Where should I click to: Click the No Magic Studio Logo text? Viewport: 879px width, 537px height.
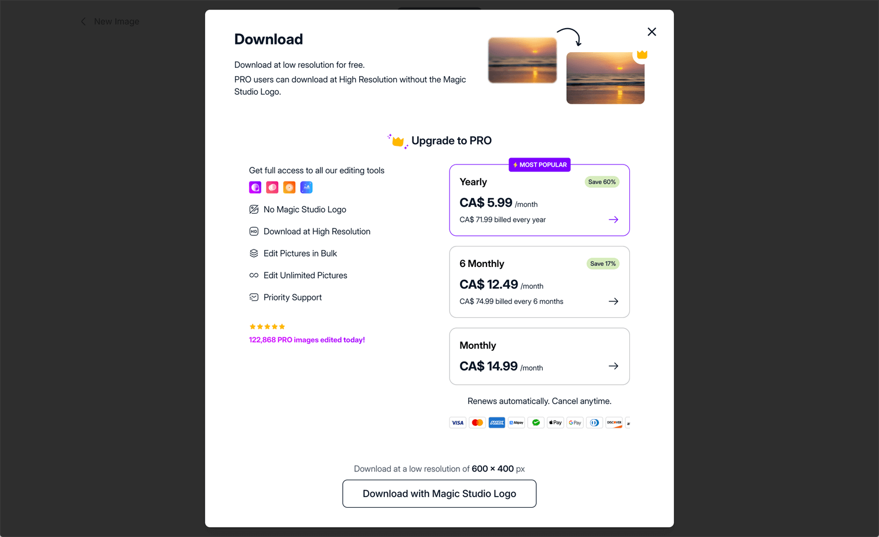305,210
